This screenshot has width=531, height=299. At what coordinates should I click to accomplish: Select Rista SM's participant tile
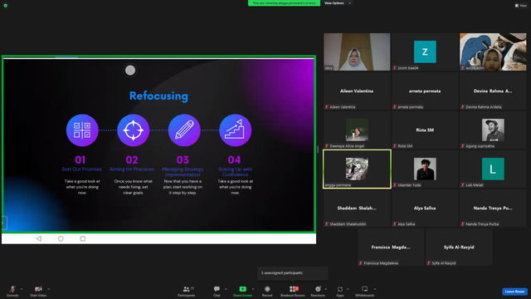tap(425, 130)
